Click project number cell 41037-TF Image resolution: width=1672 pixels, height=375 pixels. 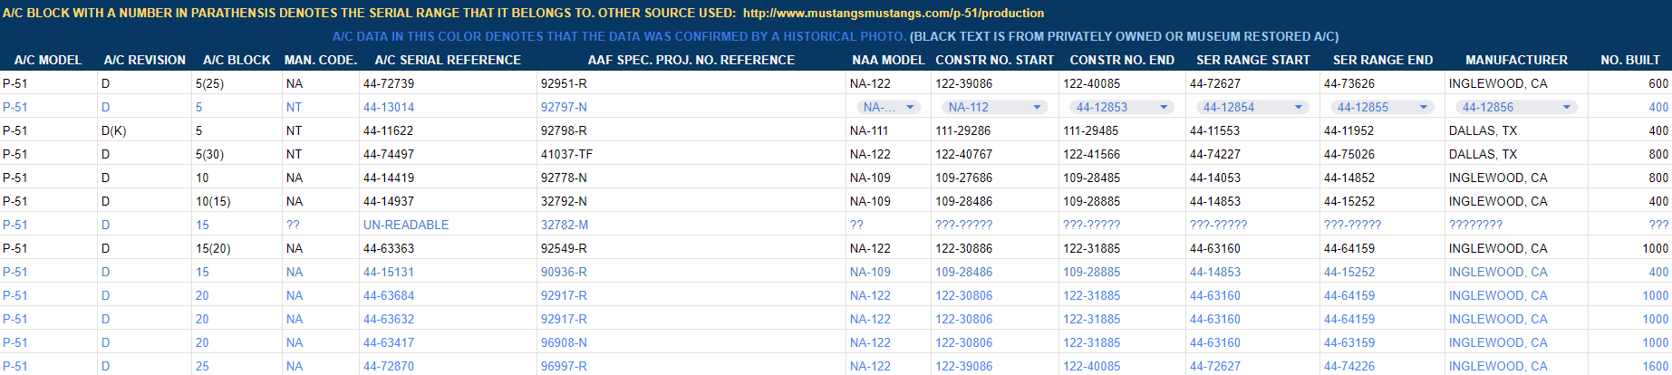(691, 154)
